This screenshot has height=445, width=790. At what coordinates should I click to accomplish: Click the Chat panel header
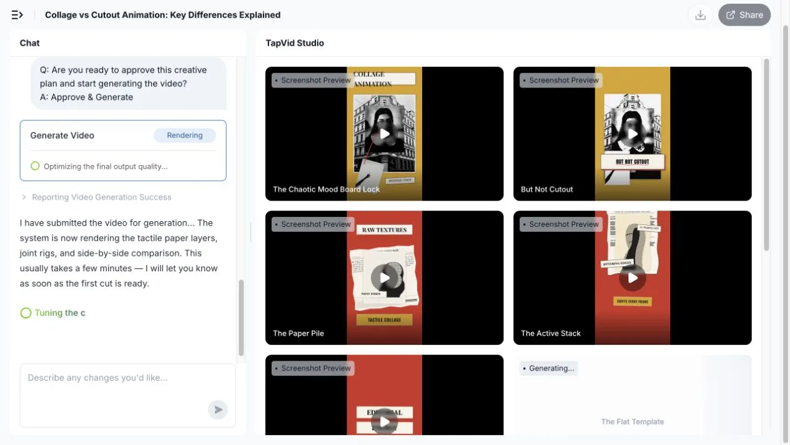(29, 43)
